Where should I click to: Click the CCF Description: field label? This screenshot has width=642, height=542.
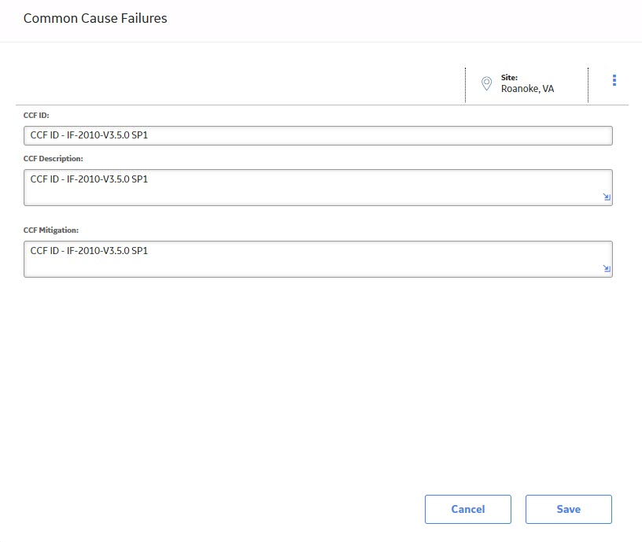point(53,159)
